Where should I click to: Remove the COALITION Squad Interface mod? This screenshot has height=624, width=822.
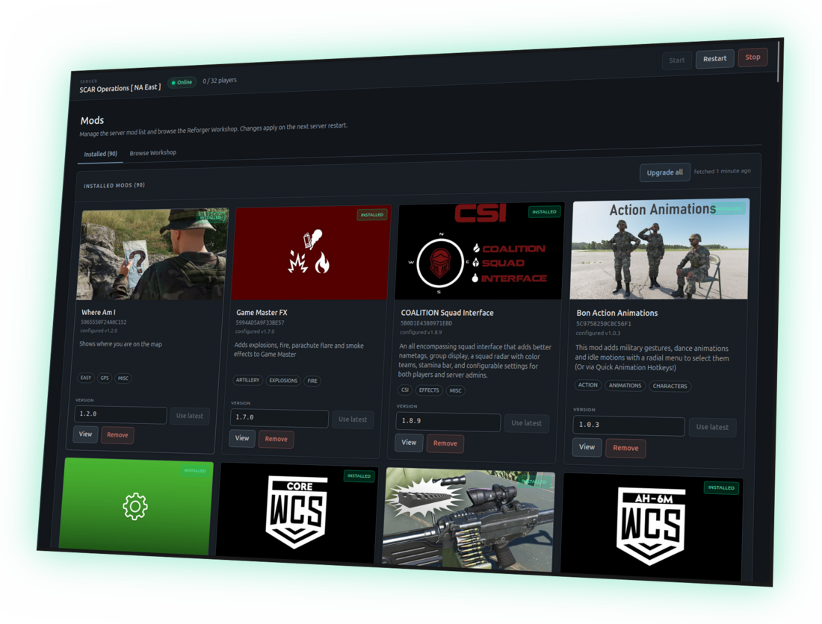445,443
